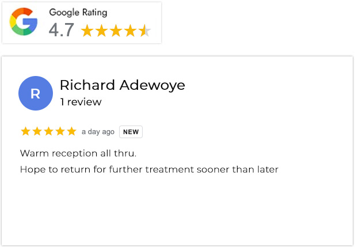Click the blue R avatar circle

tap(36, 93)
